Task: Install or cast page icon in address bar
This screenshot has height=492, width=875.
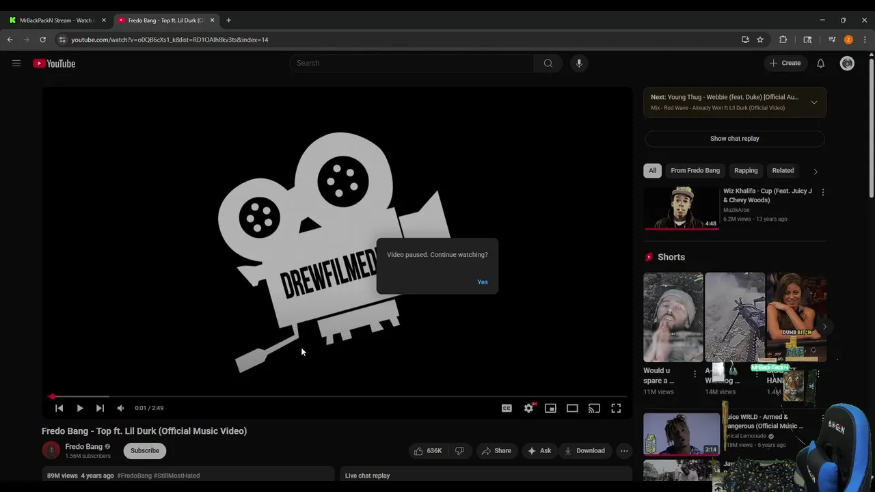Action: (745, 40)
